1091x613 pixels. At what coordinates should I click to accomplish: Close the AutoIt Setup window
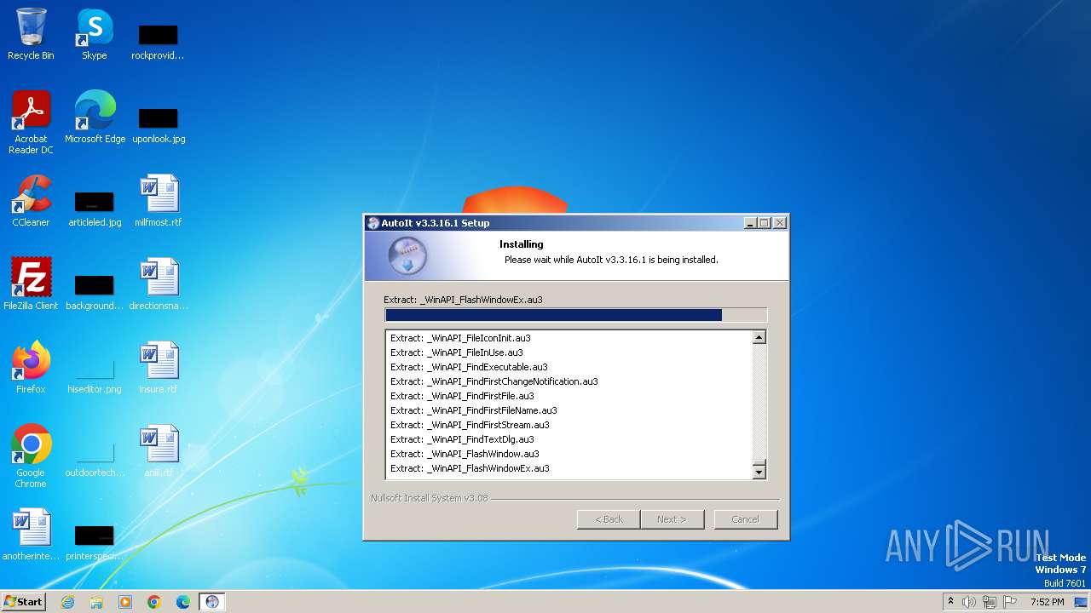tap(779, 223)
